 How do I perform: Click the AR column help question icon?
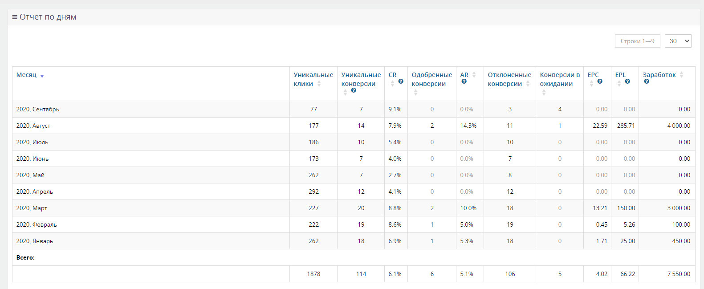tap(464, 81)
